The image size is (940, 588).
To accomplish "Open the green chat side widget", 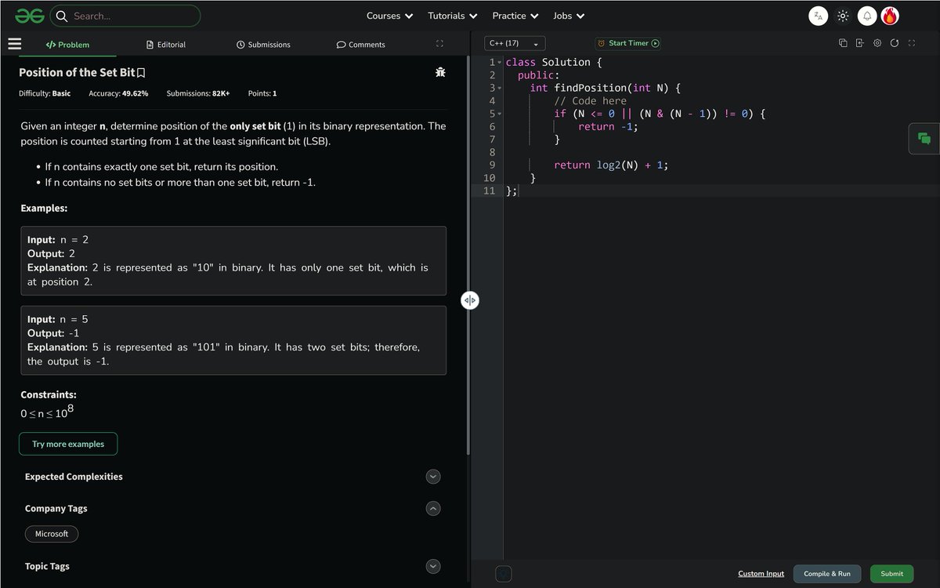I will click(x=924, y=139).
